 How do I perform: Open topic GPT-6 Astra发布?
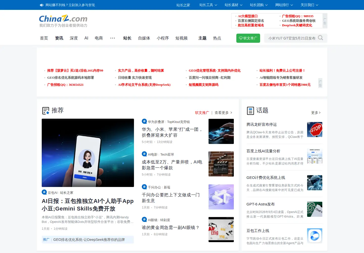pos(261,204)
